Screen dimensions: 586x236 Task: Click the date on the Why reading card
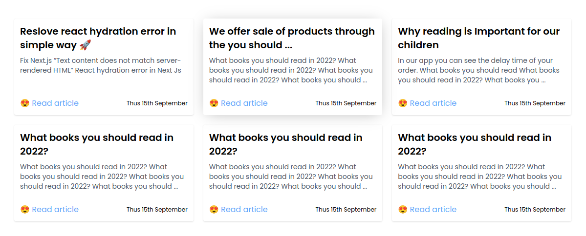point(535,103)
